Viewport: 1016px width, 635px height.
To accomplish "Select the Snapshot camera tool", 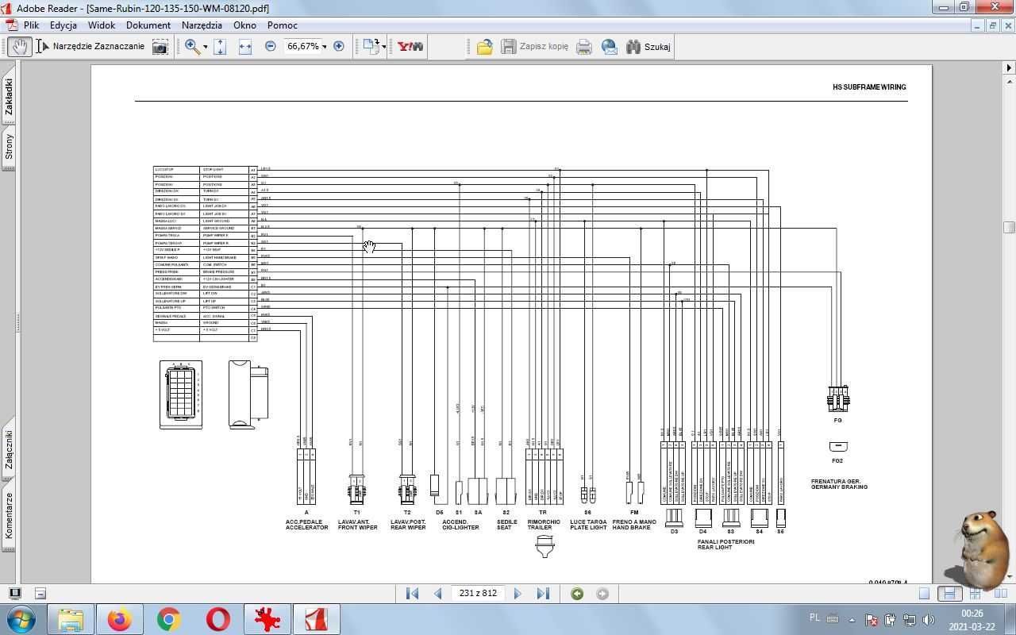I will [x=160, y=47].
